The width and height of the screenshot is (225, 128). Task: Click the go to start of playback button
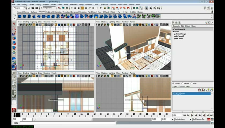tap(184, 115)
